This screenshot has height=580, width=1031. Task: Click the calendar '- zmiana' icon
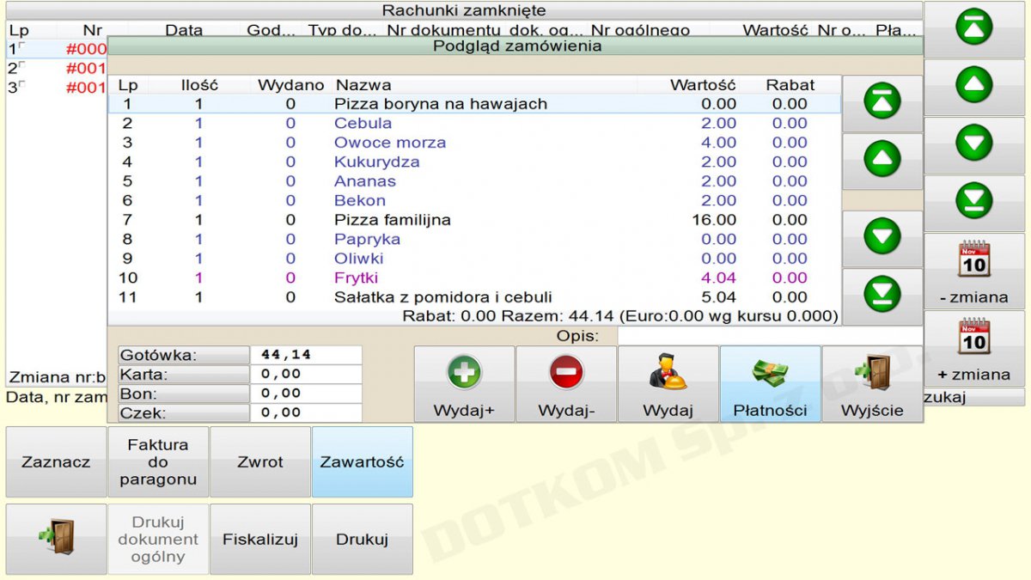(974, 259)
